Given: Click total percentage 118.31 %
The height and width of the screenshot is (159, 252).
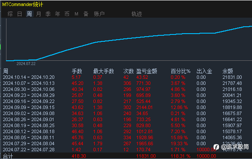Looking at the screenshot, I should pos(180,156).
